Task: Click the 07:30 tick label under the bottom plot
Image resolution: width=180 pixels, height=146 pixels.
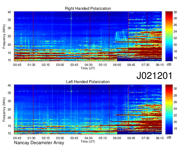Action: click(x=145, y=138)
